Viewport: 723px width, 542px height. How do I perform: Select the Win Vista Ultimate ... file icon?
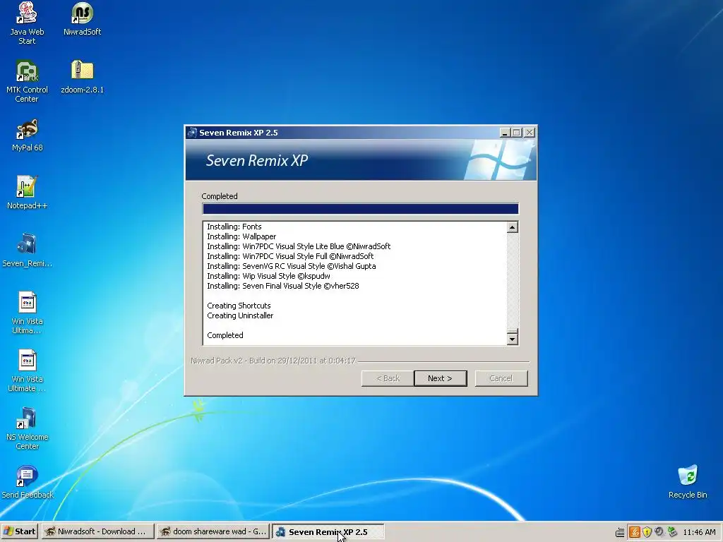click(28, 371)
